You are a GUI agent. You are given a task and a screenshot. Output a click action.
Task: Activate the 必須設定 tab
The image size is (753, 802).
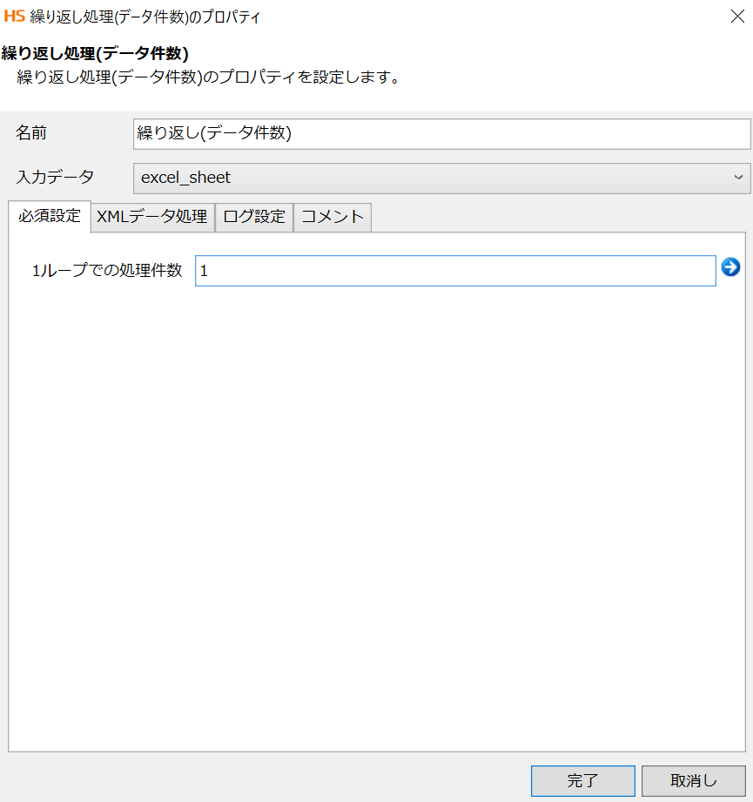coord(48,217)
